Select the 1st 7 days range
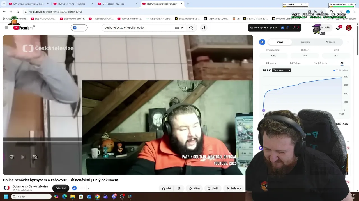 tap(295, 63)
